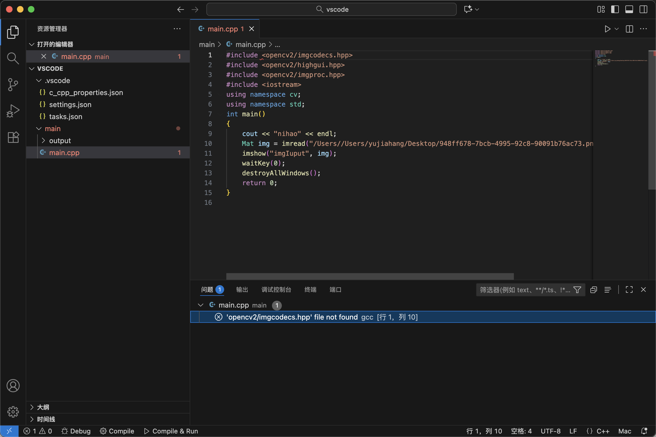The width and height of the screenshot is (656, 437).
Task: Toggle the secondary sidebar visibility
Action: click(x=643, y=10)
